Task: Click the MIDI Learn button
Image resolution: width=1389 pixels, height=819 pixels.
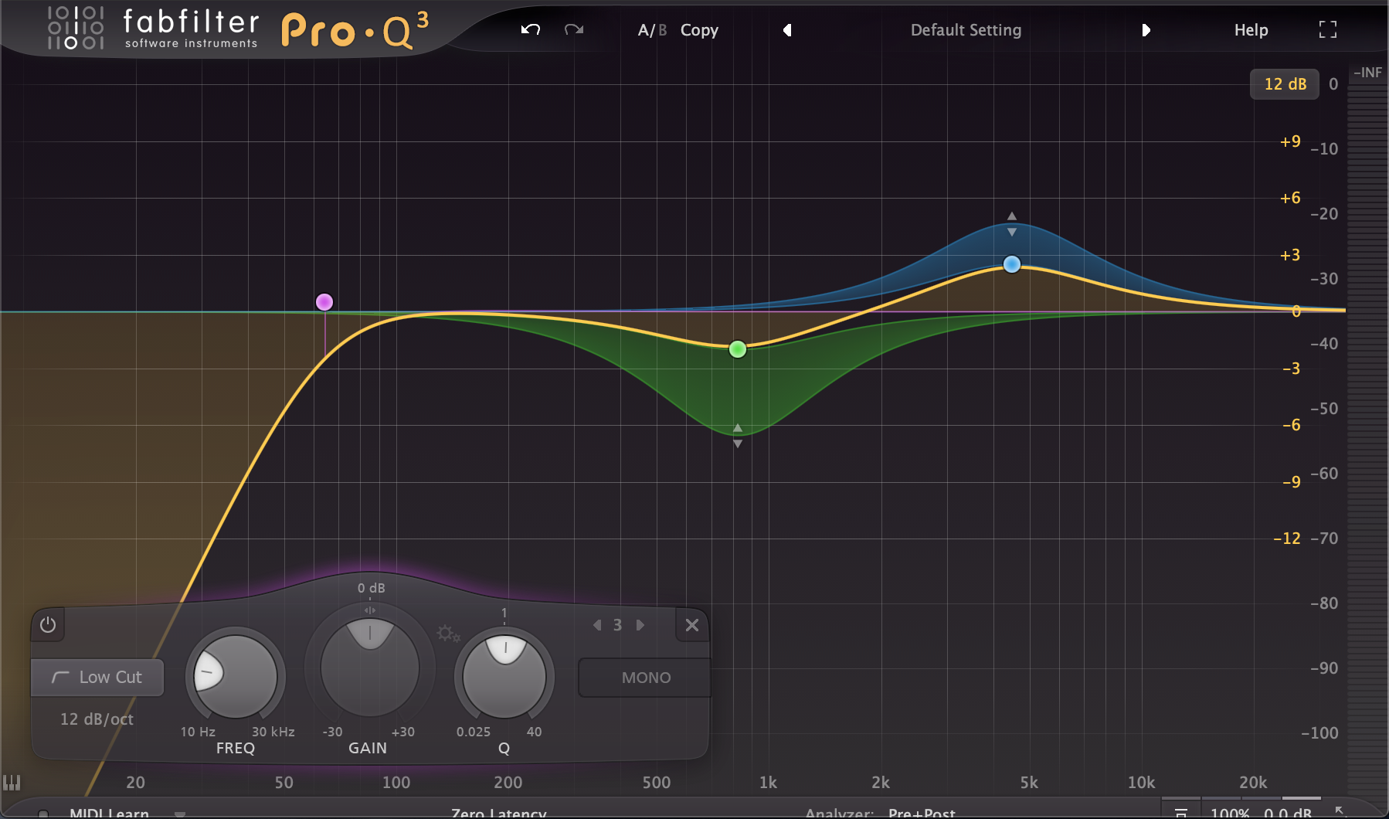Action: coord(109,813)
